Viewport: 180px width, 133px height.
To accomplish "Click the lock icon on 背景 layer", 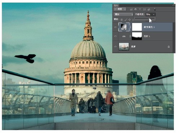I will (x=169, y=46).
